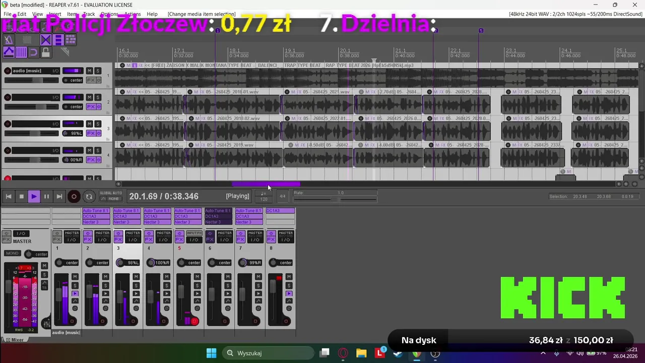Go to project end transport button
Viewport: 645px width, 363px height.
click(x=59, y=197)
